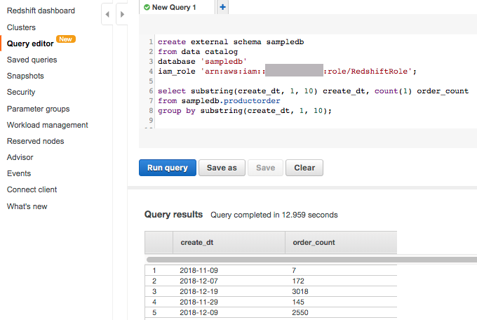Screen dimensions: 477x320
Task: Select cell 2018-12-09
Action: point(199,312)
